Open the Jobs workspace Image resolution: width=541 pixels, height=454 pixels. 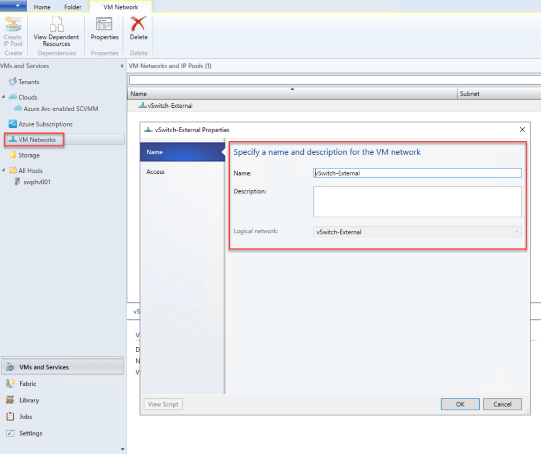pos(25,416)
